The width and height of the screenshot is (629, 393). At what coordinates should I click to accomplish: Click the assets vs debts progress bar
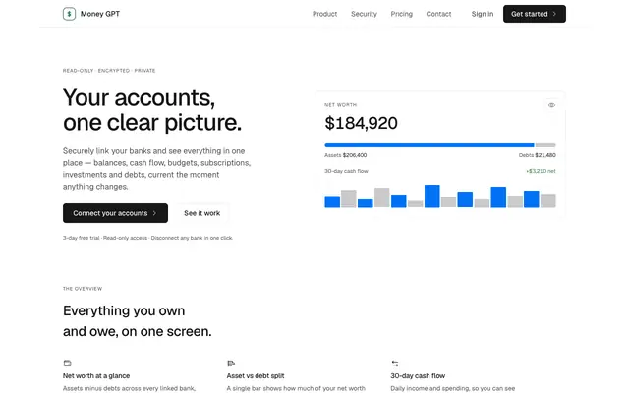click(440, 145)
